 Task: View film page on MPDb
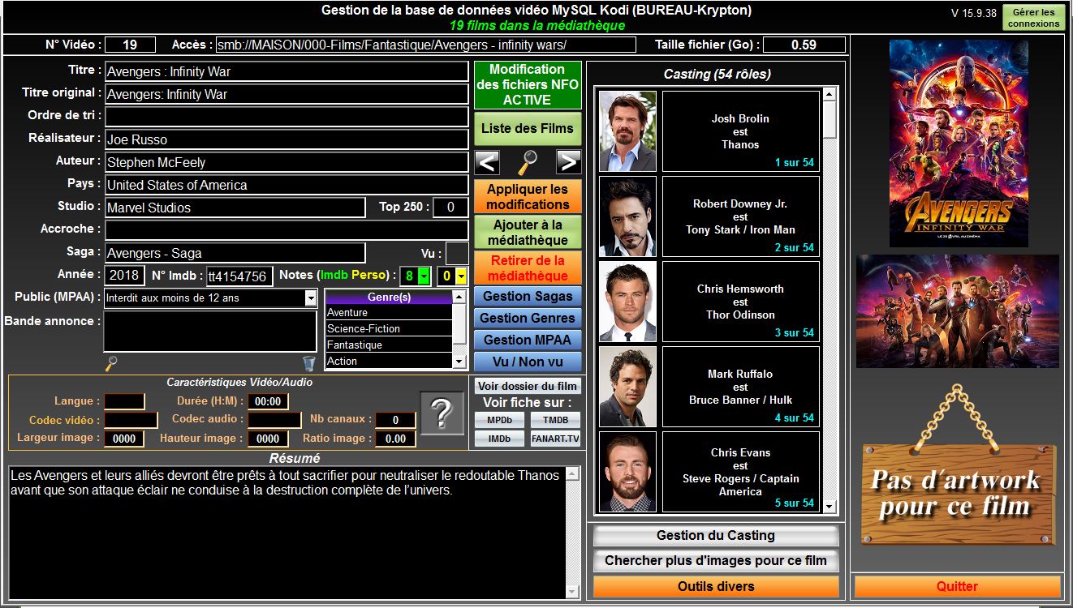pos(499,420)
